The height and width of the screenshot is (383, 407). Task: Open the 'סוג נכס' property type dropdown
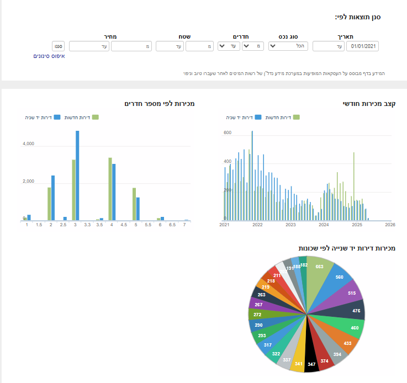288,46
